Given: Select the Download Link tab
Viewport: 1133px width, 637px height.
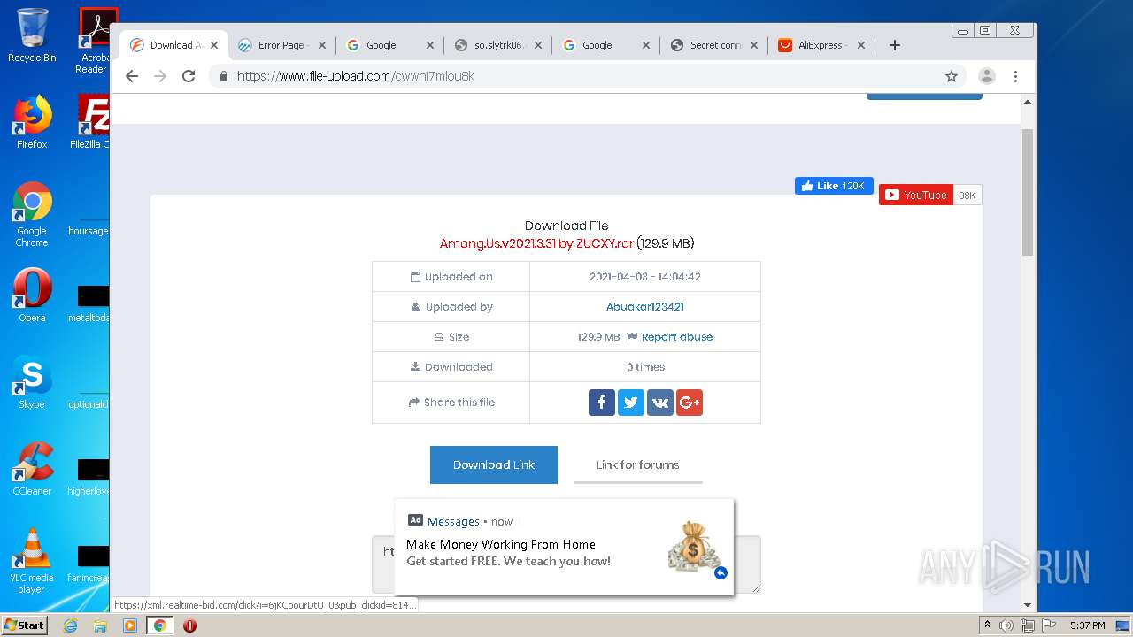Looking at the screenshot, I should [x=494, y=464].
